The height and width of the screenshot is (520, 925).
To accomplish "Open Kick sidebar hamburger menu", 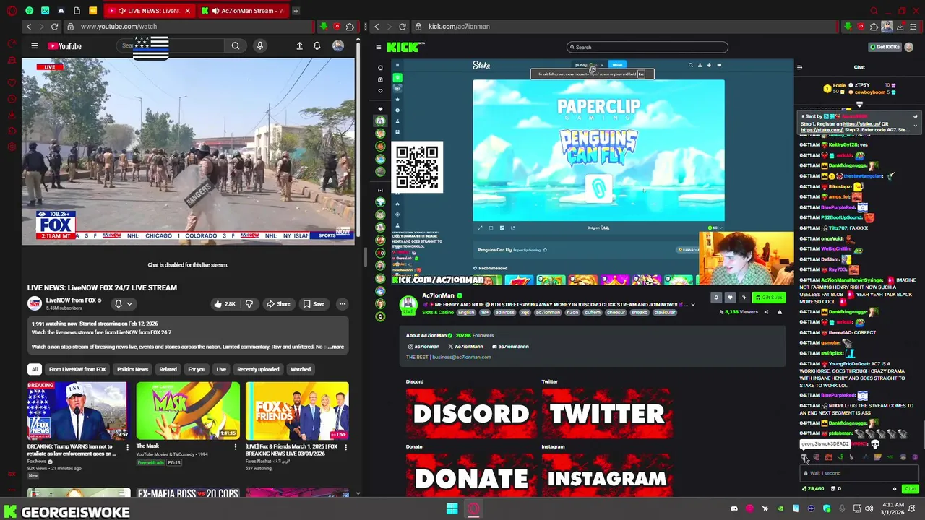I will click(x=378, y=47).
